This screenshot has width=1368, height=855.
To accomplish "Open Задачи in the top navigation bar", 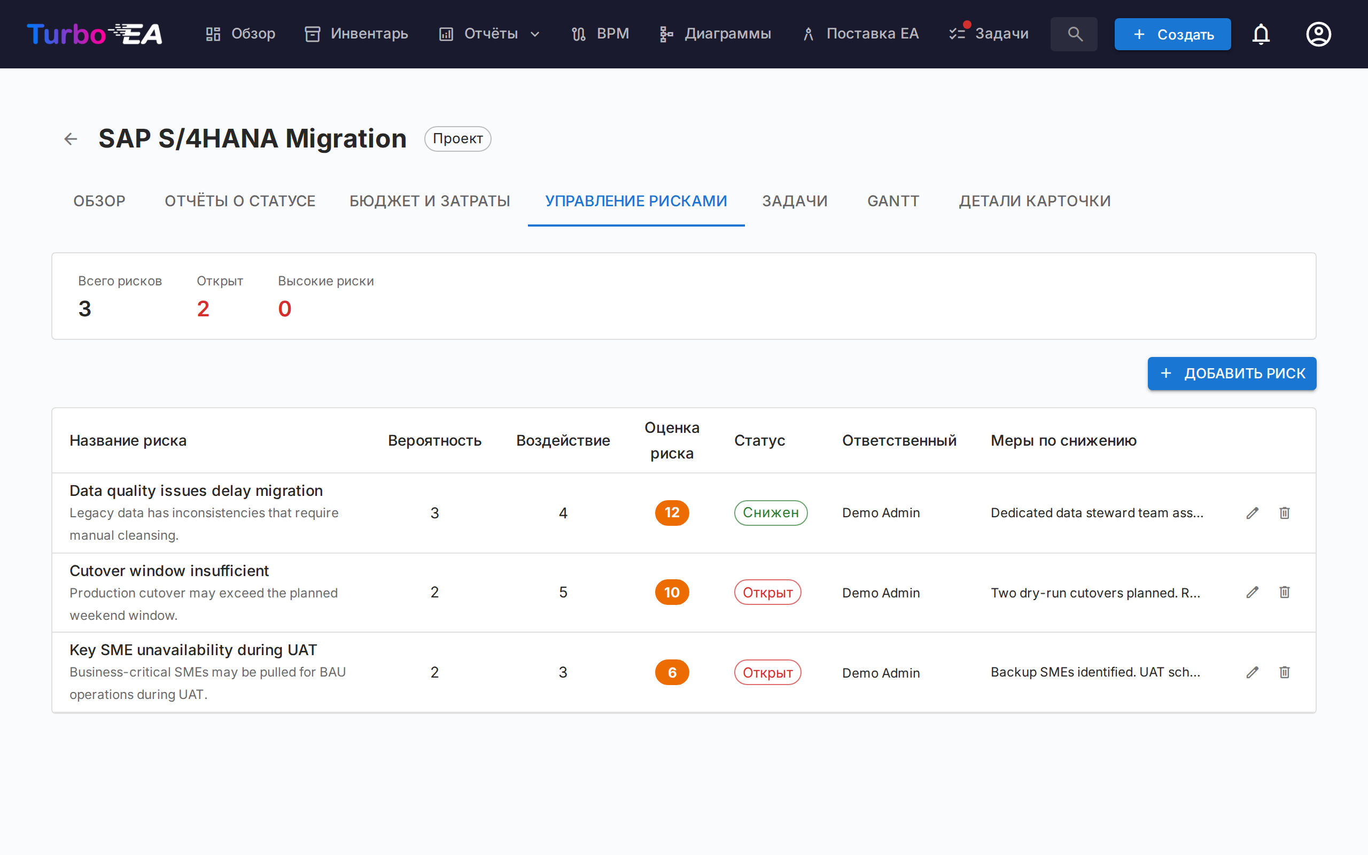I will [989, 34].
